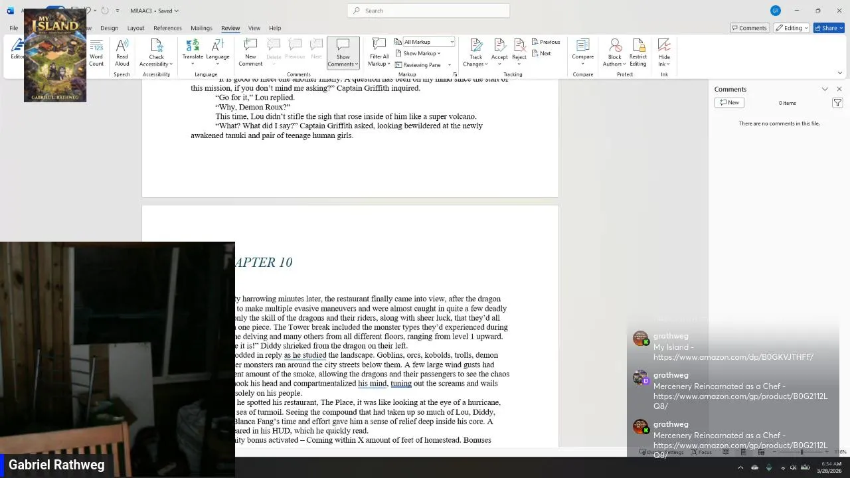Switch to the Design tab
Viewport: 850px width, 478px height.
(109, 28)
